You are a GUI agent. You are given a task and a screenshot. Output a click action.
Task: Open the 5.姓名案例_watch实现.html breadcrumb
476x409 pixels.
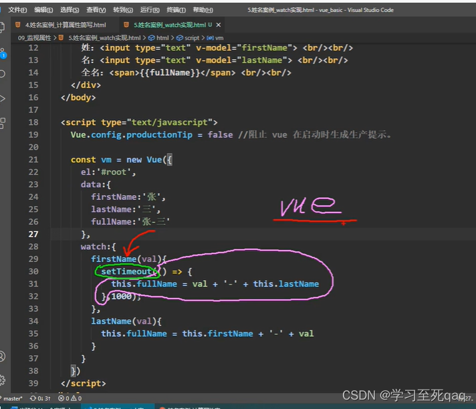[104, 38]
